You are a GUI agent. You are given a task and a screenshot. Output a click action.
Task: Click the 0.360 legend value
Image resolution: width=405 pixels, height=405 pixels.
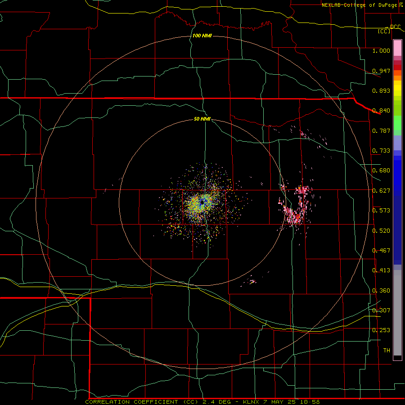pos(381,291)
